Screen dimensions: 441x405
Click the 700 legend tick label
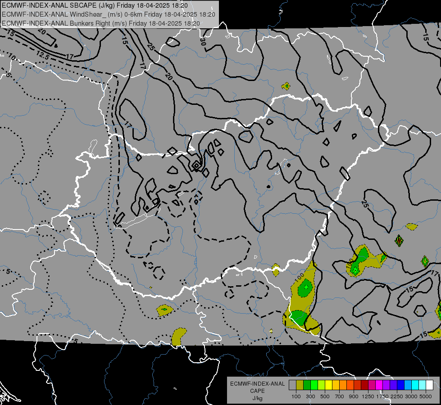(340, 396)
